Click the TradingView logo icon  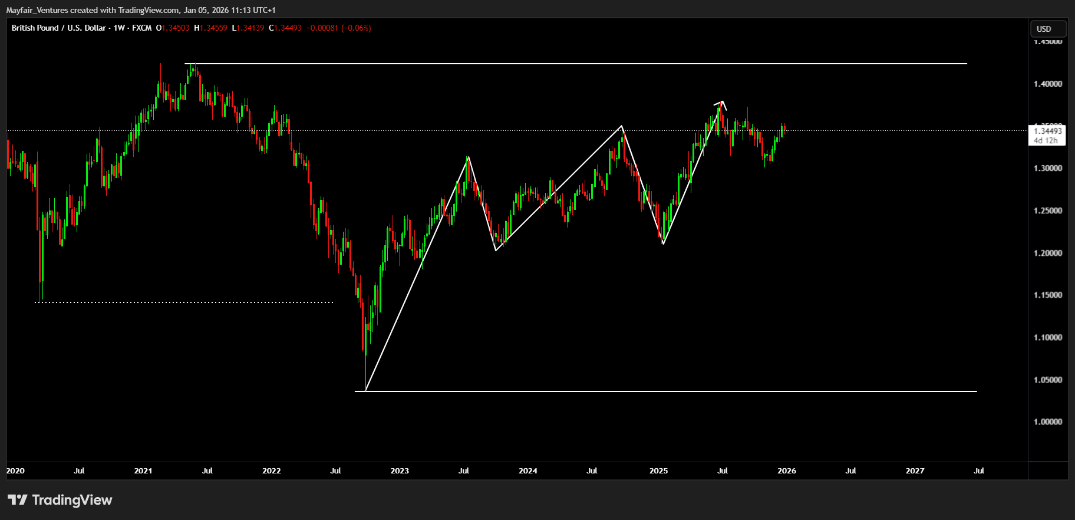coord(18,500)
